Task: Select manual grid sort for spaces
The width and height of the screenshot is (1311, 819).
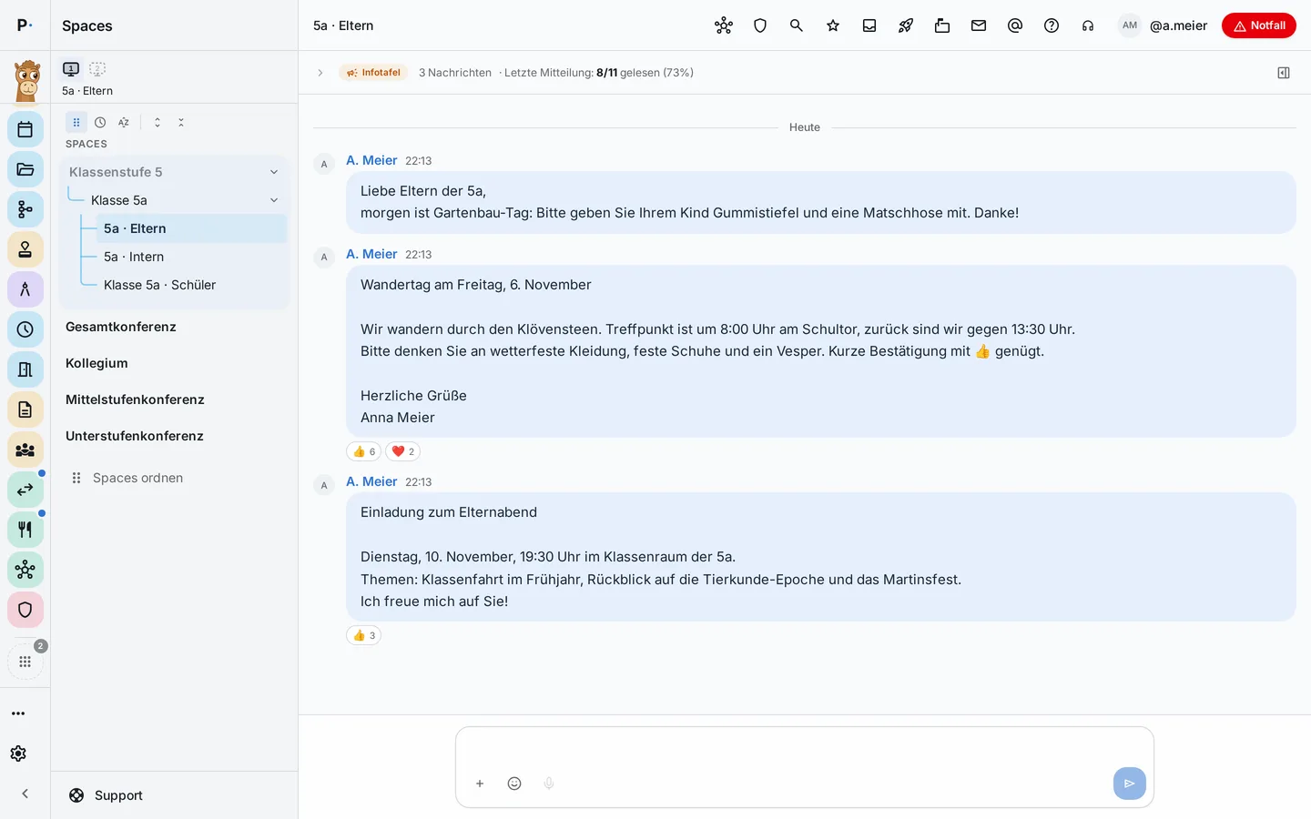Action: pyautogui.click(x=76, y=122)
